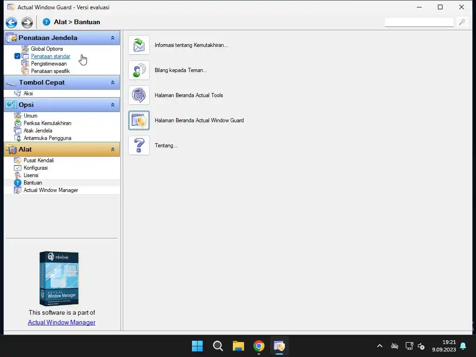Viewport: 476px width, 357px height.
Task: Click the Opsi header title
Action: click(26, 105)
